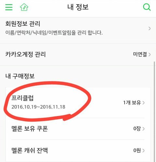Open 멜론 캐쉬 잔액 row
This screenshot has height=162, width=156.
click(x=78, y=151)
